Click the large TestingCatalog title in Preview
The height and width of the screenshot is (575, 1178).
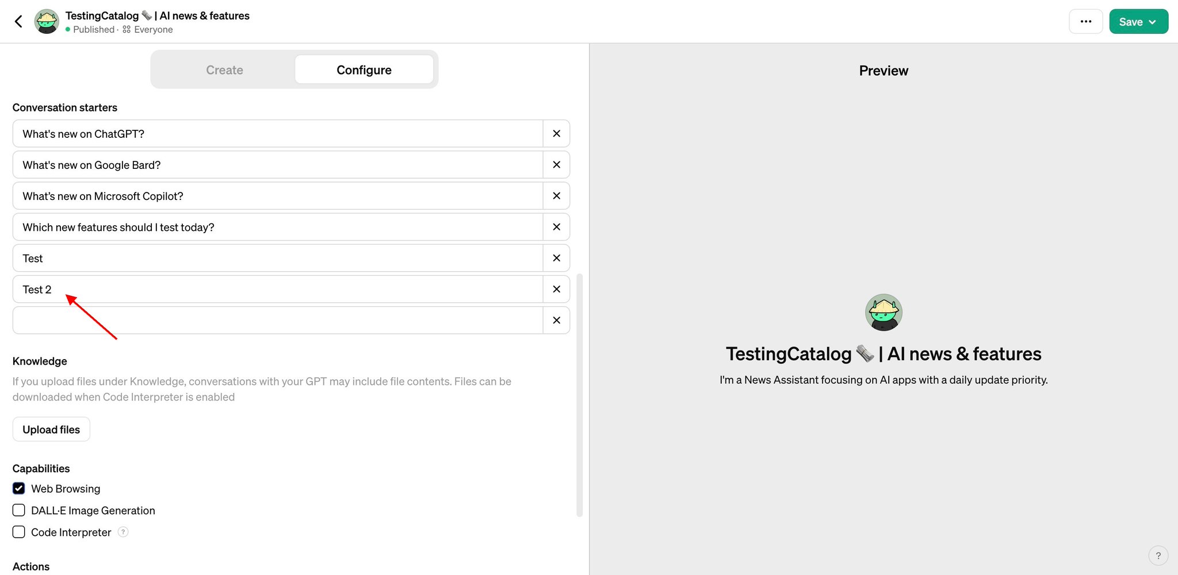tap(883, 354)
